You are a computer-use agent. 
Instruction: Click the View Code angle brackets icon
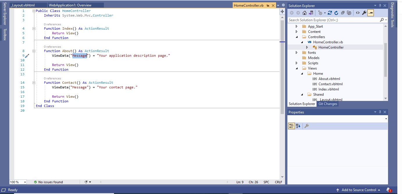[x=357, y=13]
